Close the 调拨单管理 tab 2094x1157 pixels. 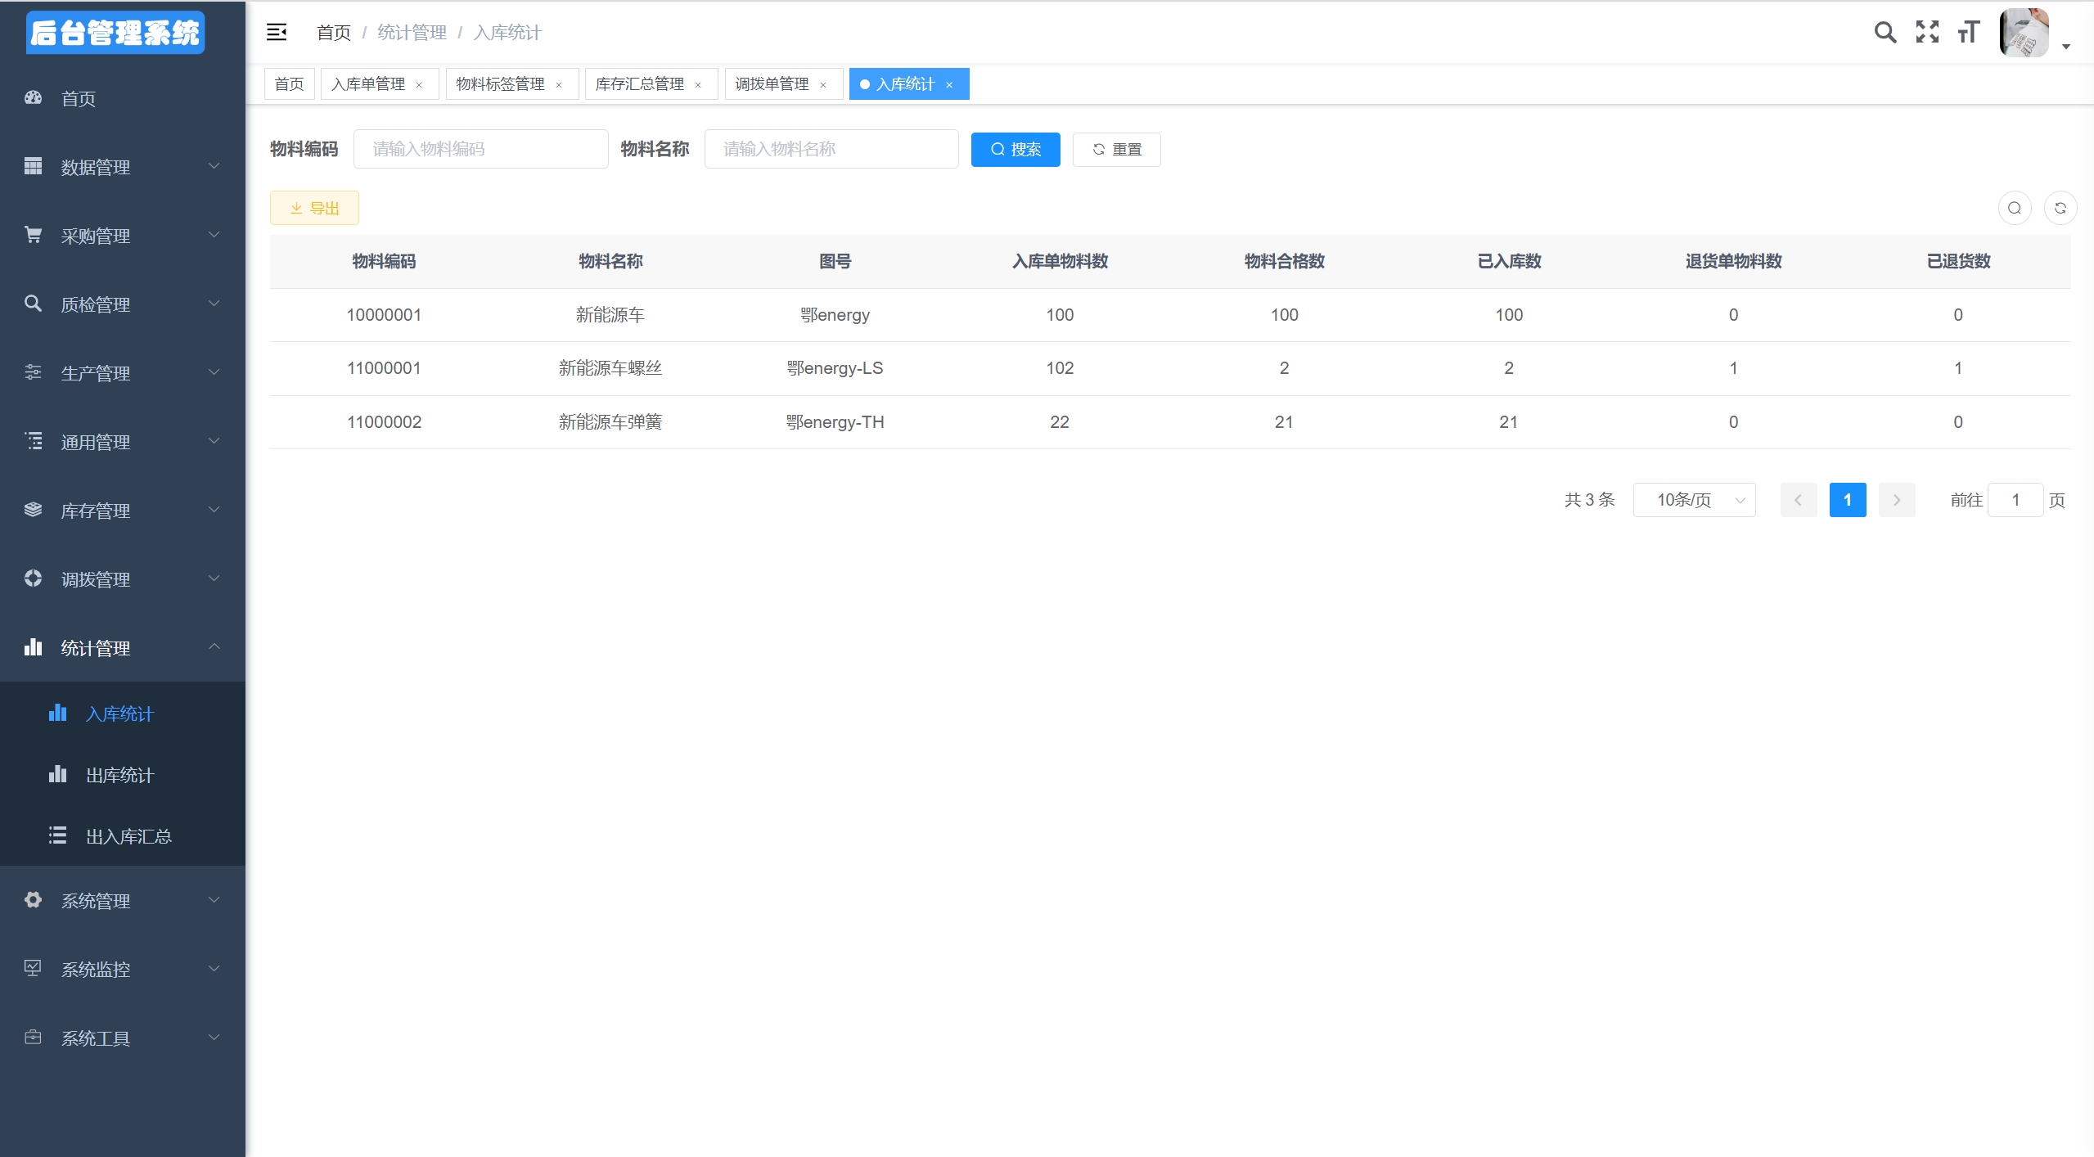[x=823, y=85]
